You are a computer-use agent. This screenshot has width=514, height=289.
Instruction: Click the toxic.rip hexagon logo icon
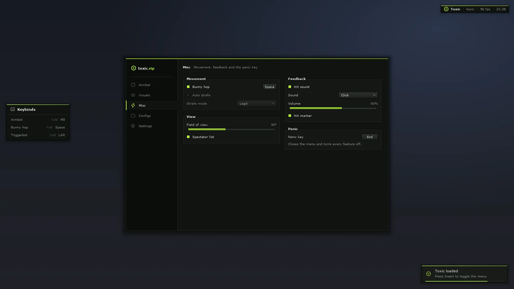point(134,68)
